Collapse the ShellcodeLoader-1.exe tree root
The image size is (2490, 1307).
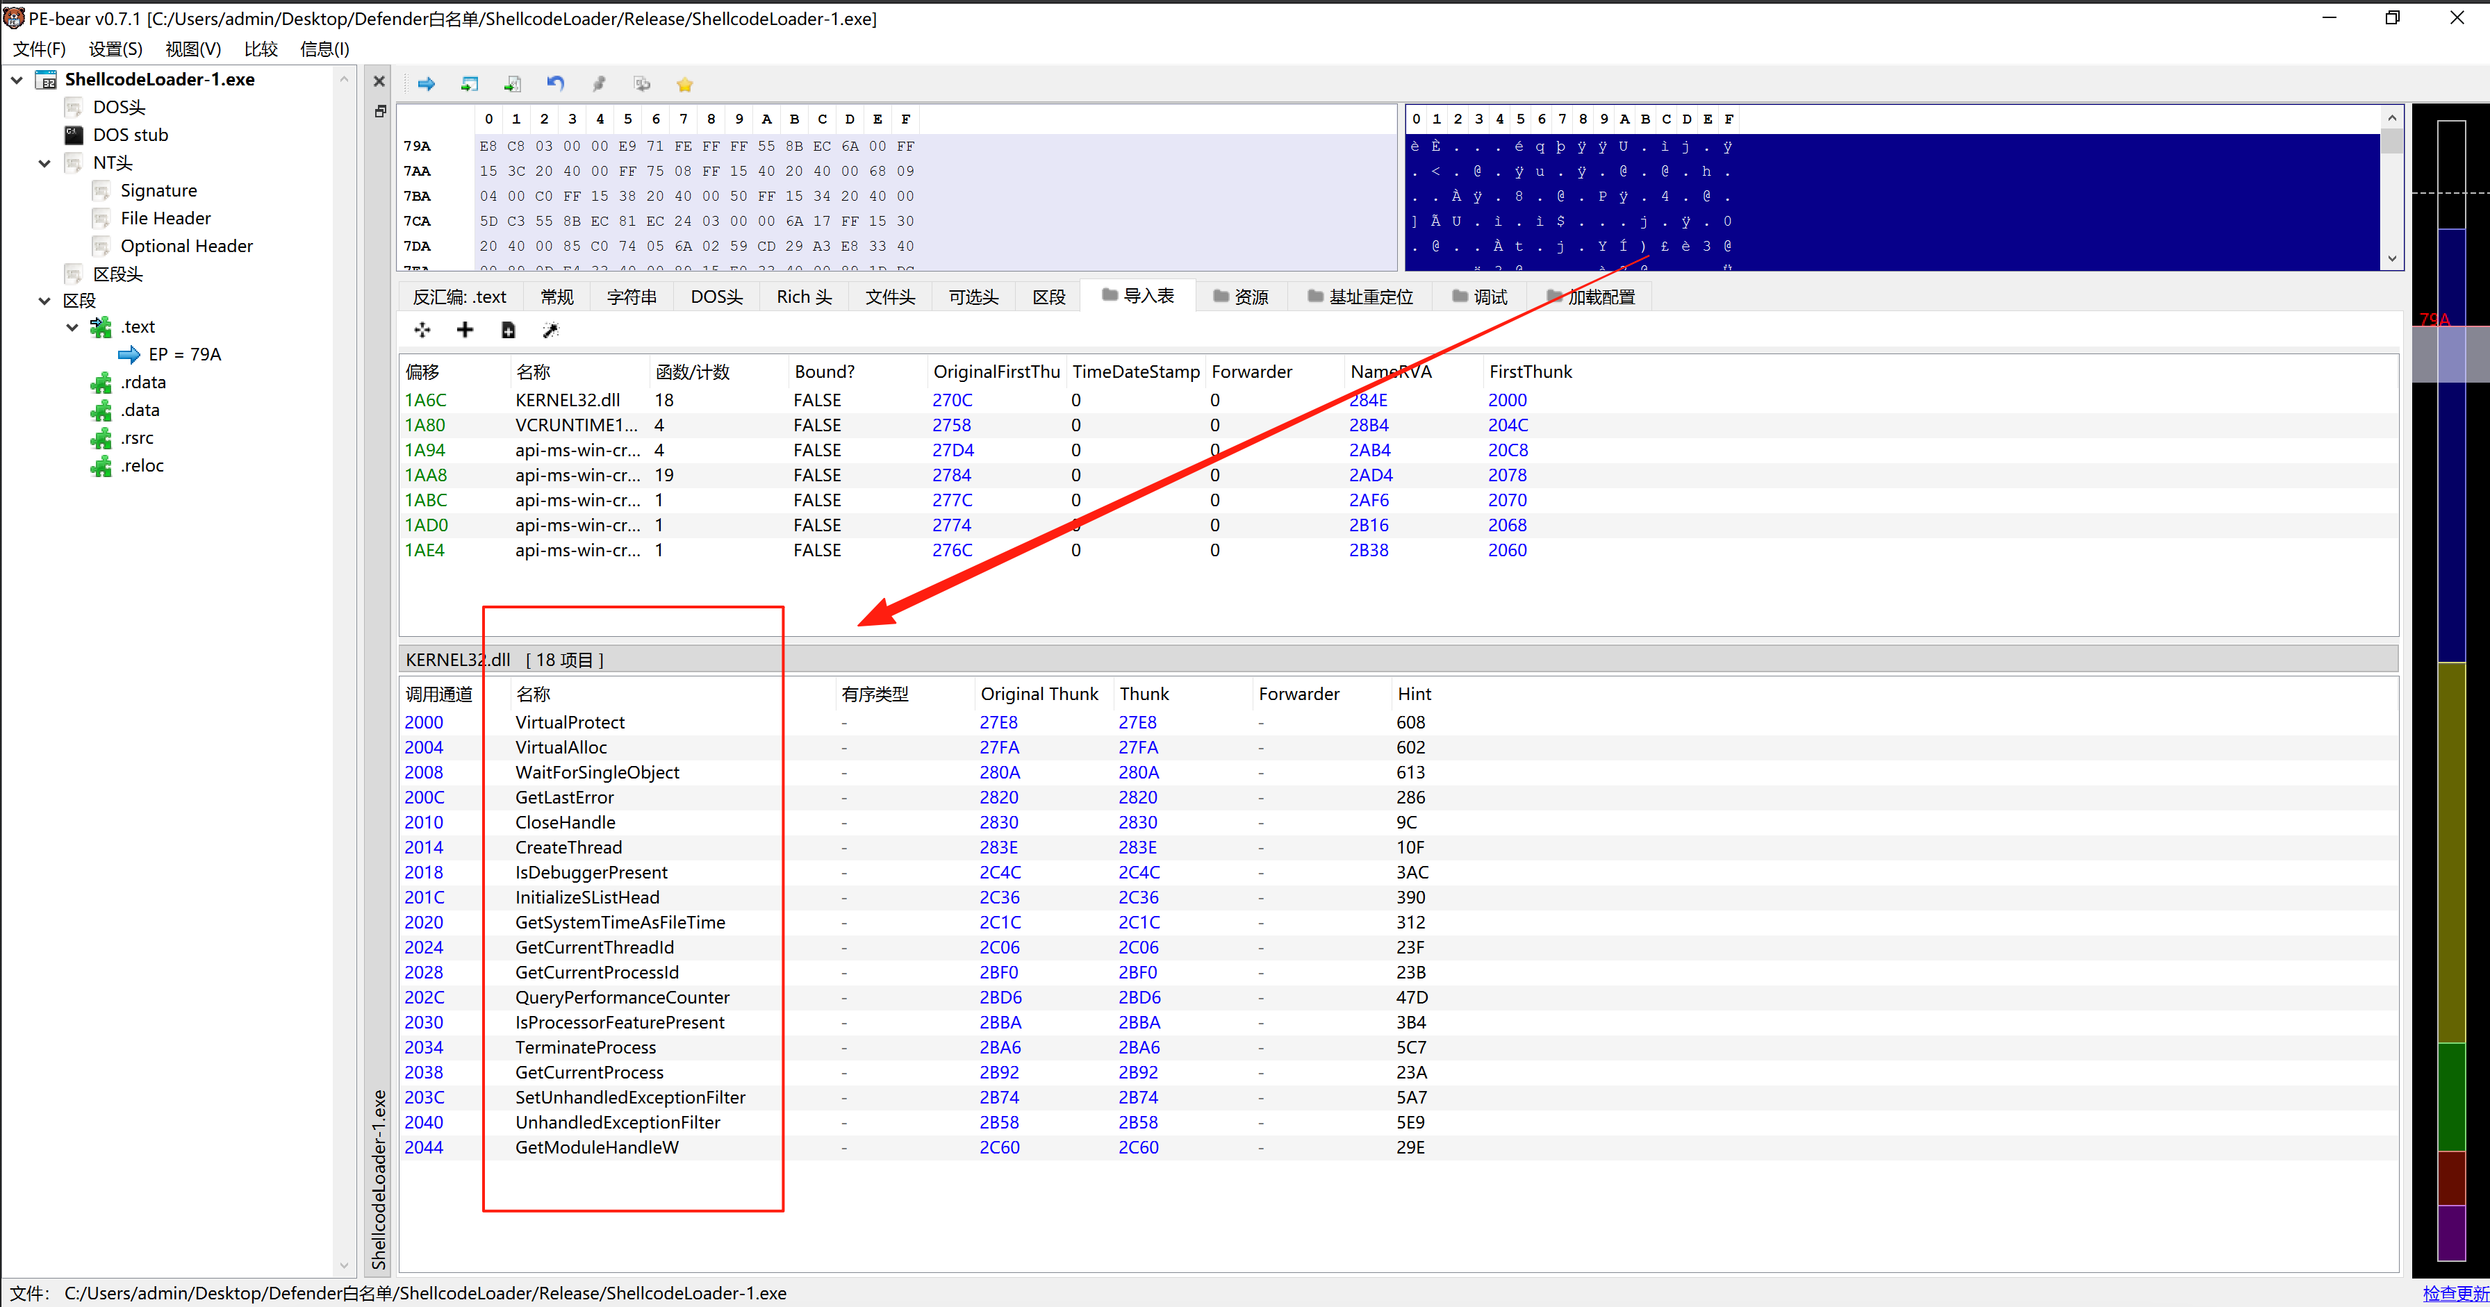17,79
